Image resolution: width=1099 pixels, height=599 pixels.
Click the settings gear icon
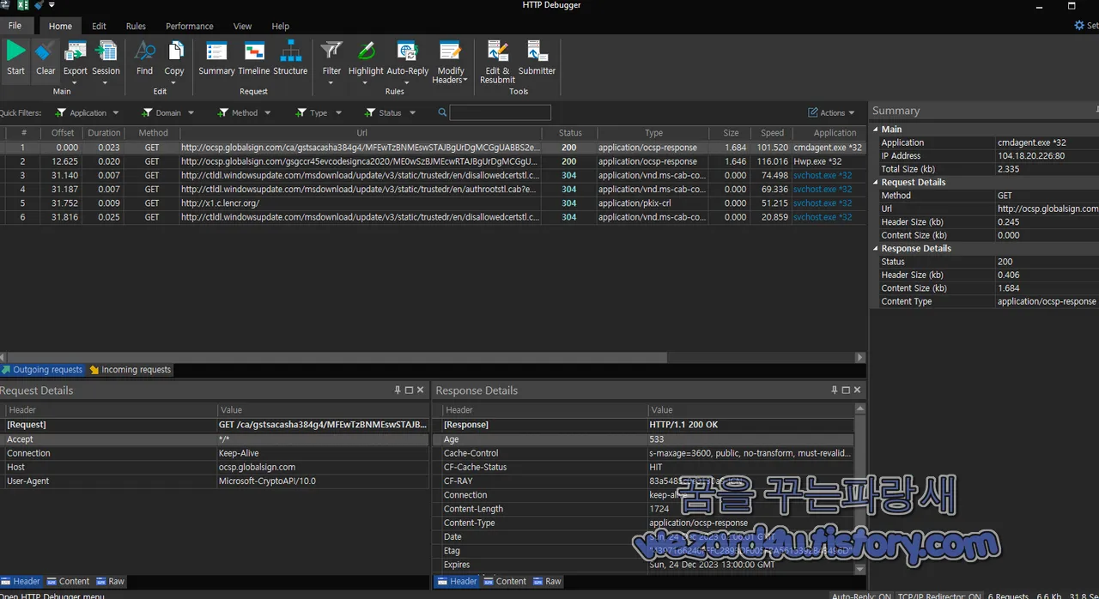pos(1079,26)
